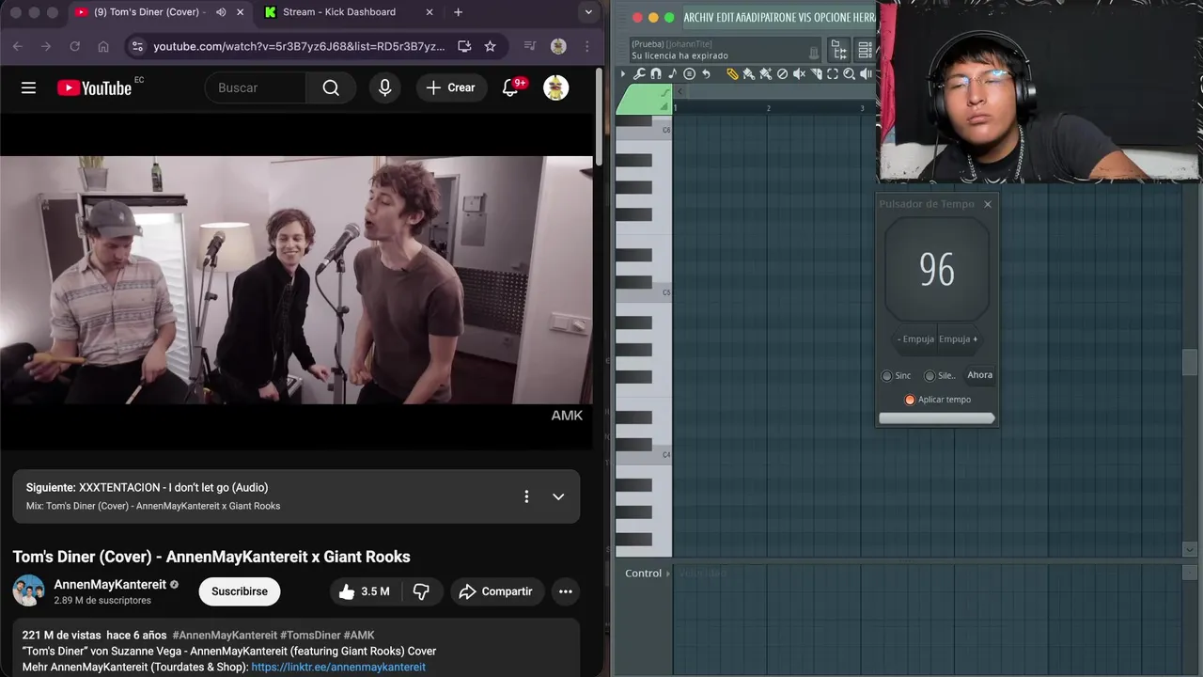Choose the Select tool dashed square
1203x677 pixels.
[x=833, y=73]
